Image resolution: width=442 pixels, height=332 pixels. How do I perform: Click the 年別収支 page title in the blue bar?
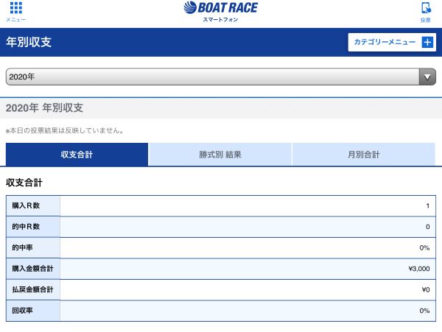(x=29, y=43)
